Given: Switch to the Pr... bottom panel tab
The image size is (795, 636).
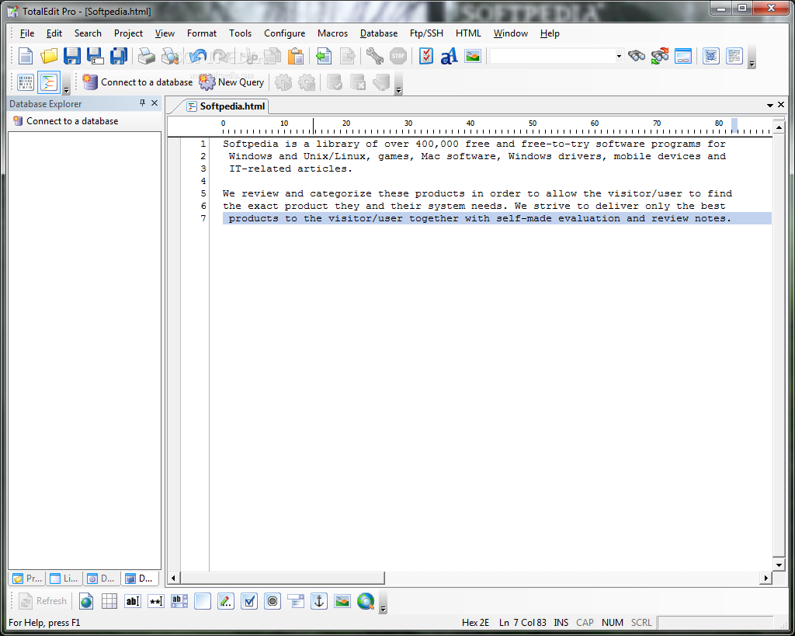Looking at the screenshot, I should pyautogui.click(x=27, y=579).
